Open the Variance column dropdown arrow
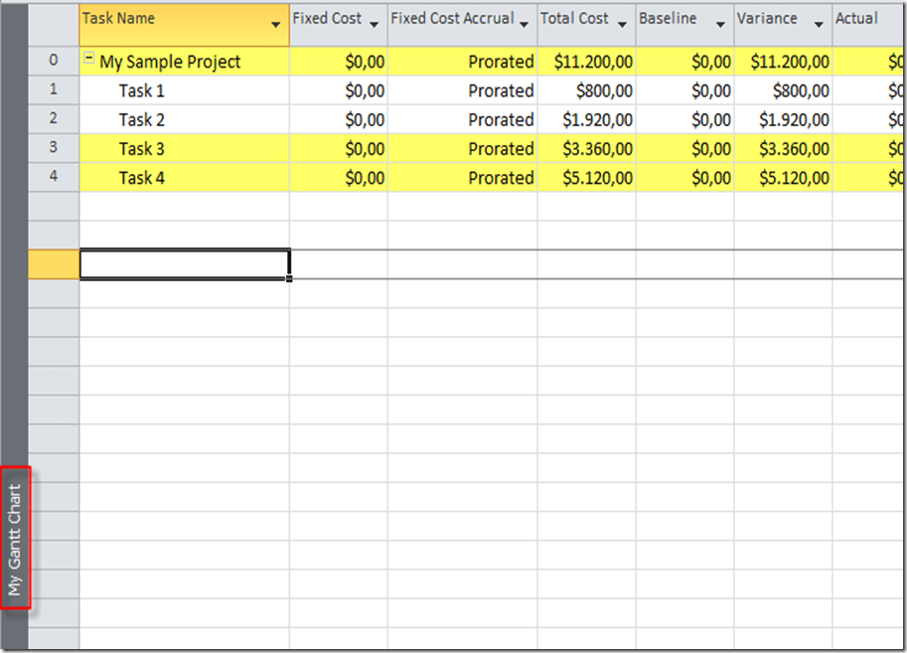The height and width of the screenshot is (653, 907). 819,25
